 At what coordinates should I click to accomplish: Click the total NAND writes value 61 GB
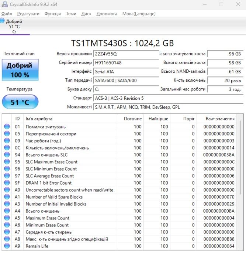pos(225,72)
